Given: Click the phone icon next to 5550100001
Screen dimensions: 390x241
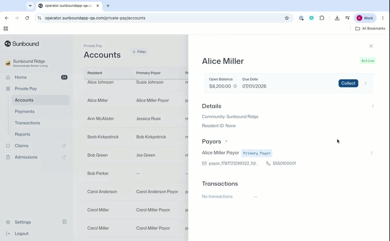Looking at the screenshot, I should pyautogui.click(x=268, y=163).
